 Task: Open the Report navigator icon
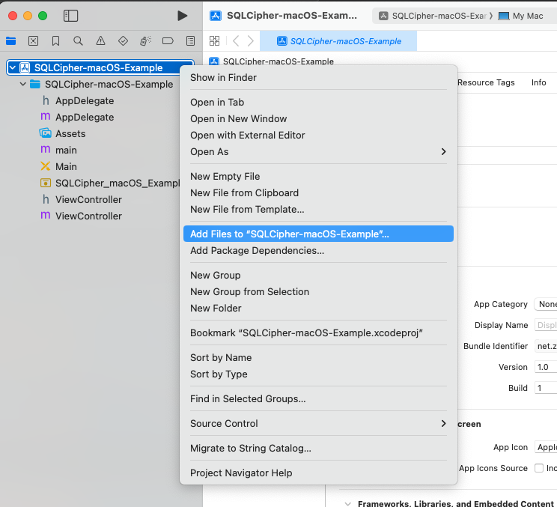point(190,41)
